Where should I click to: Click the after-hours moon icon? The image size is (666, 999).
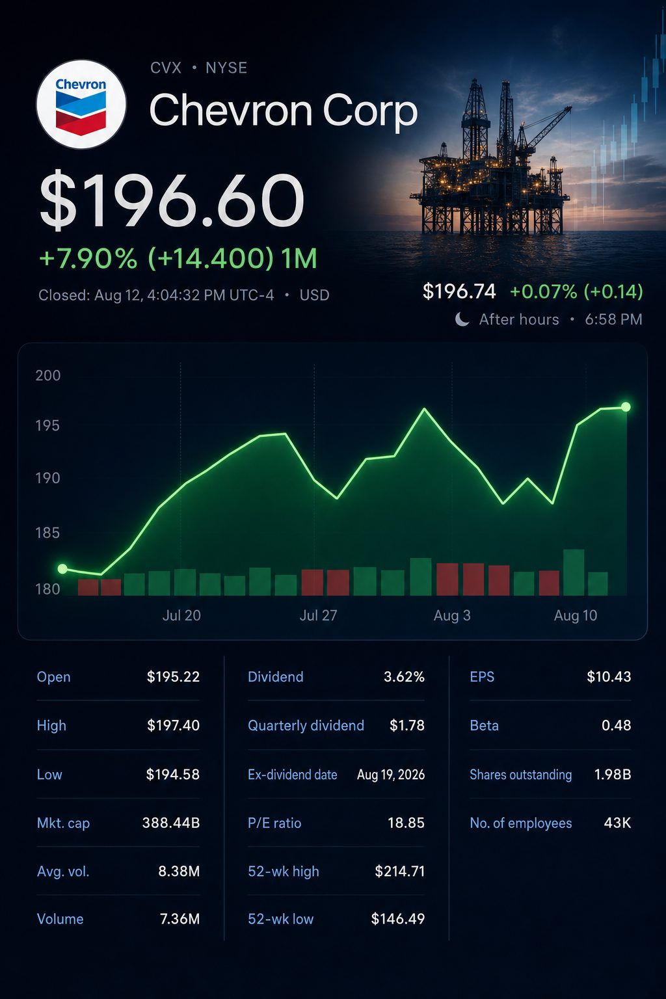(462, 319)
